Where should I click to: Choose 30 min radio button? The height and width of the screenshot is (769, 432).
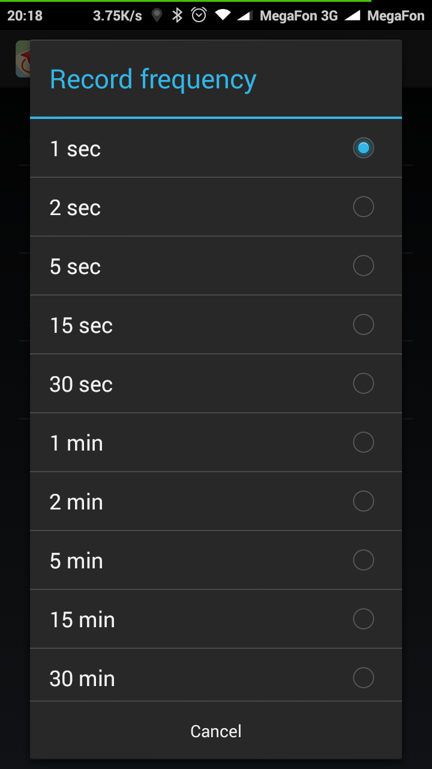click(x=363, y=678)
